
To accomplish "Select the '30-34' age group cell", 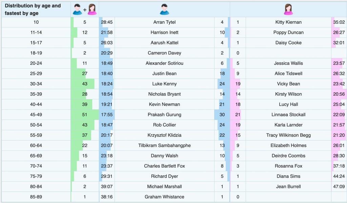I will click(x=36, y=84).
